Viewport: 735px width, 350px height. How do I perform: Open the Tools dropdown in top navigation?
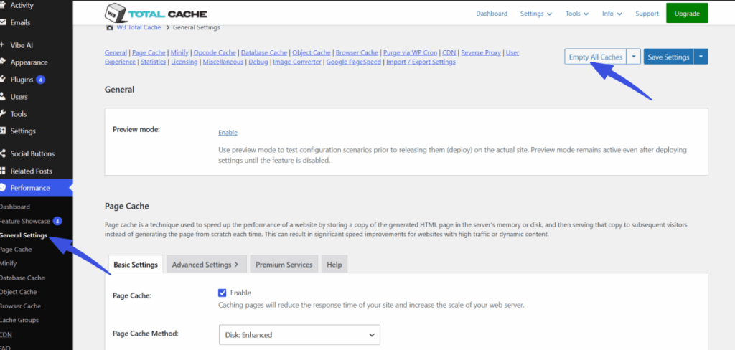(x=576, y=14)
